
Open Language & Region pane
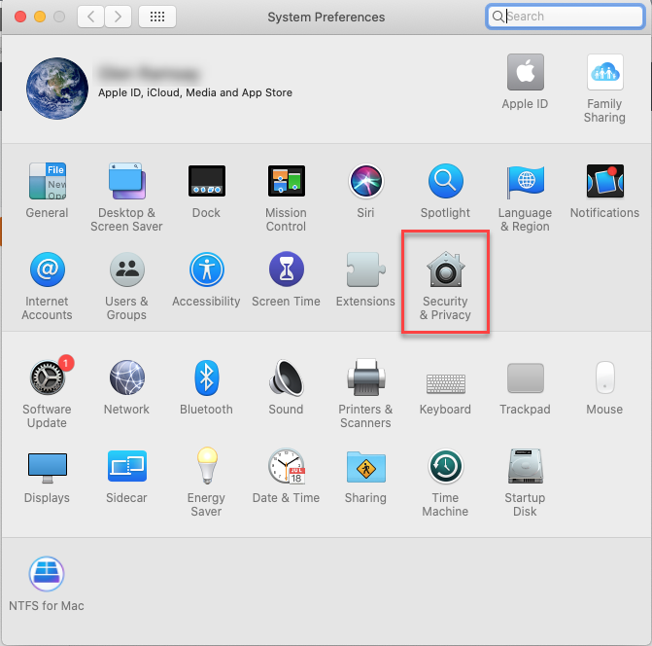[525, 197]
